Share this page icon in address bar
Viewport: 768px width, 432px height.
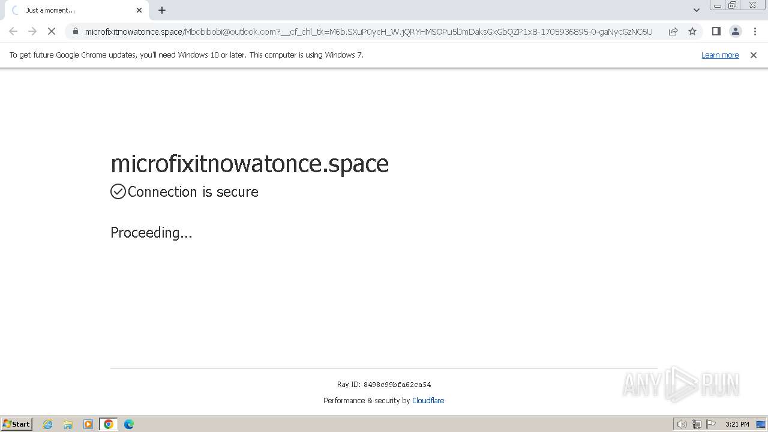pyautogui.click(x=673, y=31)
